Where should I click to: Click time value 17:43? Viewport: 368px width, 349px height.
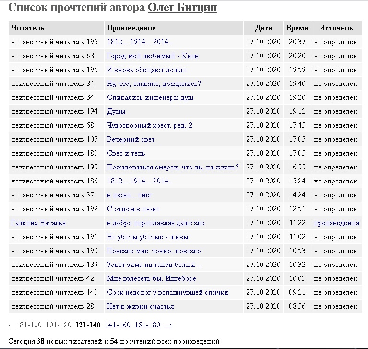(x=297, y=125)
